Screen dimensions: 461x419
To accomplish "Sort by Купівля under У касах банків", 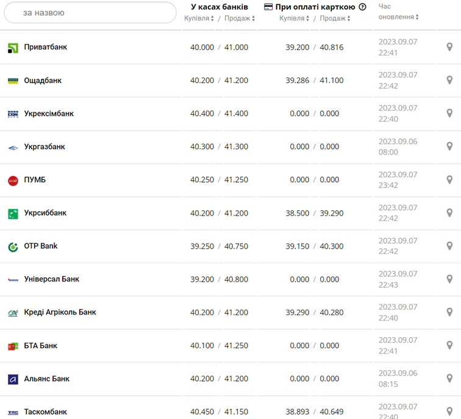I will pyautogui.click(x=199, y=18).
